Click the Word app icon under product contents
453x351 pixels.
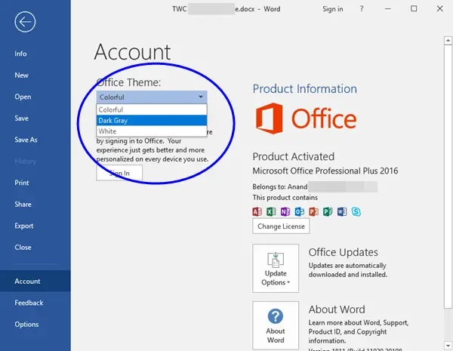pyautogui.click(x=342, y=212)
